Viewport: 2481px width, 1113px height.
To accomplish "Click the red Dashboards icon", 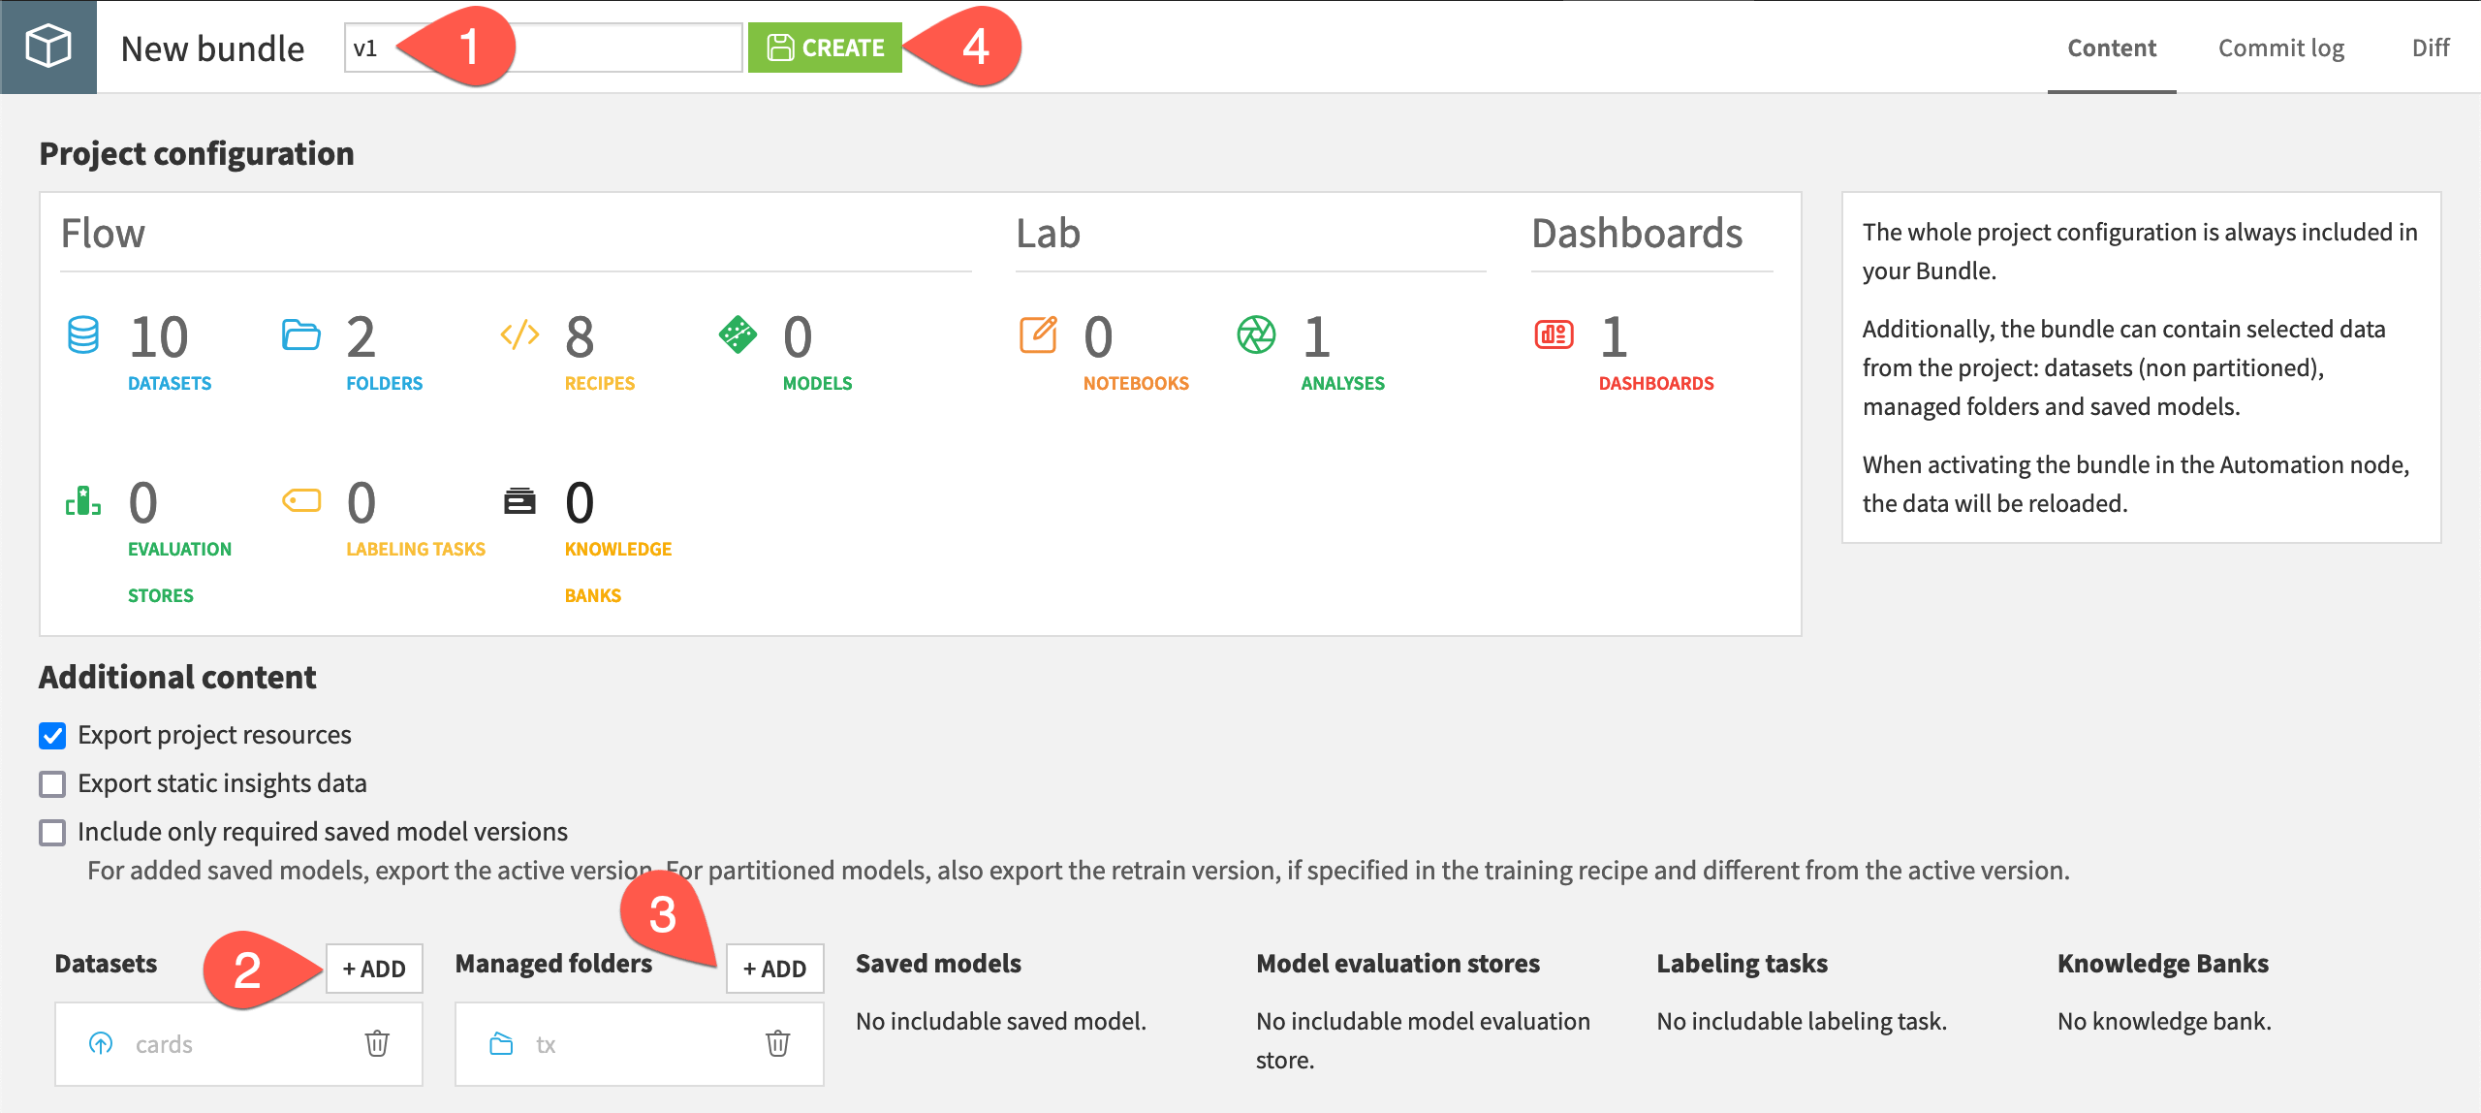I will [x=1554, y=334].
